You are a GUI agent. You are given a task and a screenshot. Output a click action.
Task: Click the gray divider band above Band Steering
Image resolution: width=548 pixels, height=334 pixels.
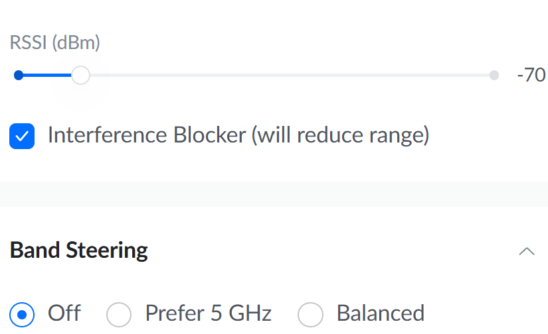(x=274, y=194)
